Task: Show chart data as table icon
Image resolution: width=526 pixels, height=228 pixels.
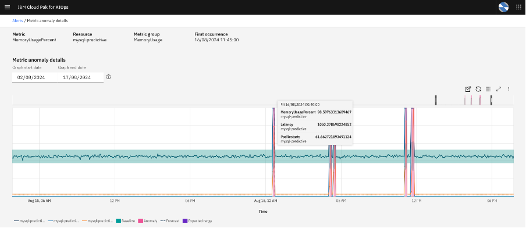Action: 488,89
